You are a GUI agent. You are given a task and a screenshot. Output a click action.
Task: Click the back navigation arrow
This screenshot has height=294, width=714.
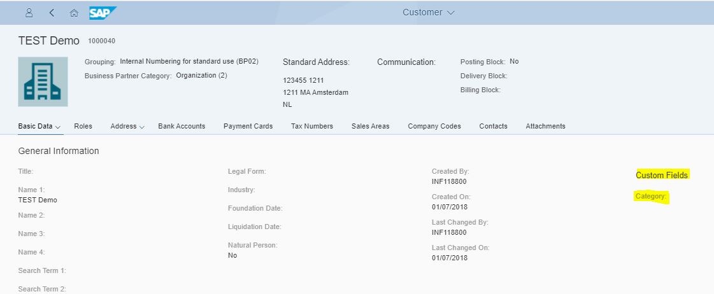pyautogui.click(x=52, y=13)
